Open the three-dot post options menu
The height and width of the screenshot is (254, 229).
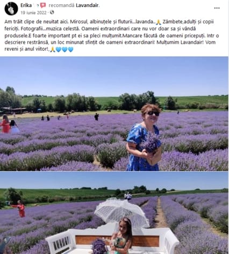[x=217, y=8]
